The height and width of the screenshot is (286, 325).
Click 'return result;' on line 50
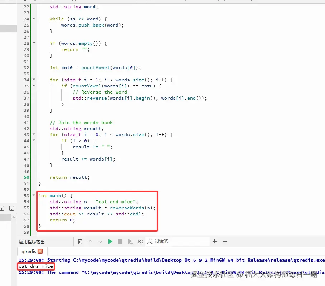(x=69, y=177)
